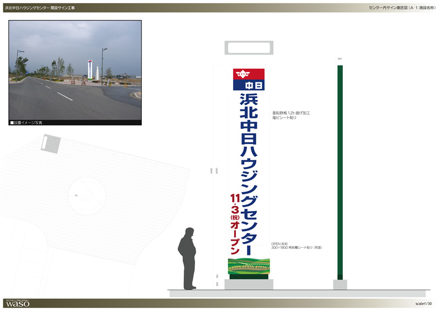Click the '6000' height dimension label
The width and height of the screenshot is (440, 311).
[217, 170]
